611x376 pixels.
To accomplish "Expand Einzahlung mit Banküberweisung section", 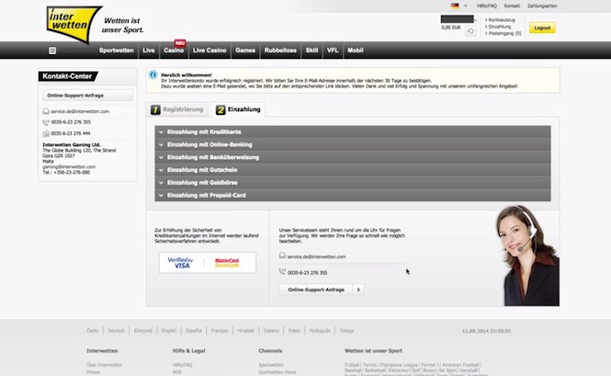I will tap(353, 157).
